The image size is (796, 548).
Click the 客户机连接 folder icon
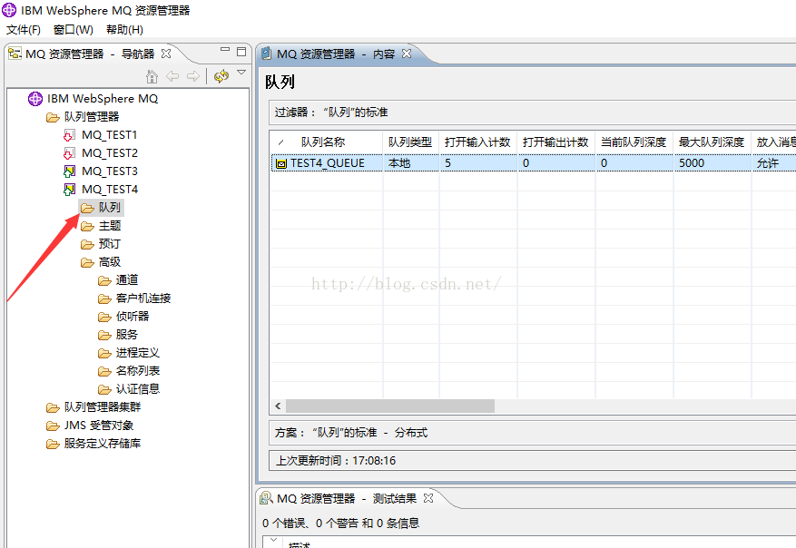(x=104, y=298)
